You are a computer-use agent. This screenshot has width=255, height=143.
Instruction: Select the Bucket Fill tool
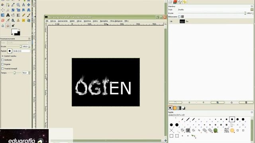click(13, 15)
